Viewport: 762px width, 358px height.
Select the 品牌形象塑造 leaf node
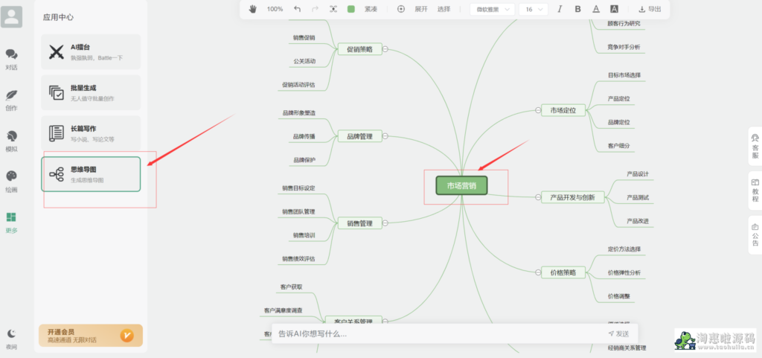(x=298, y=112)
